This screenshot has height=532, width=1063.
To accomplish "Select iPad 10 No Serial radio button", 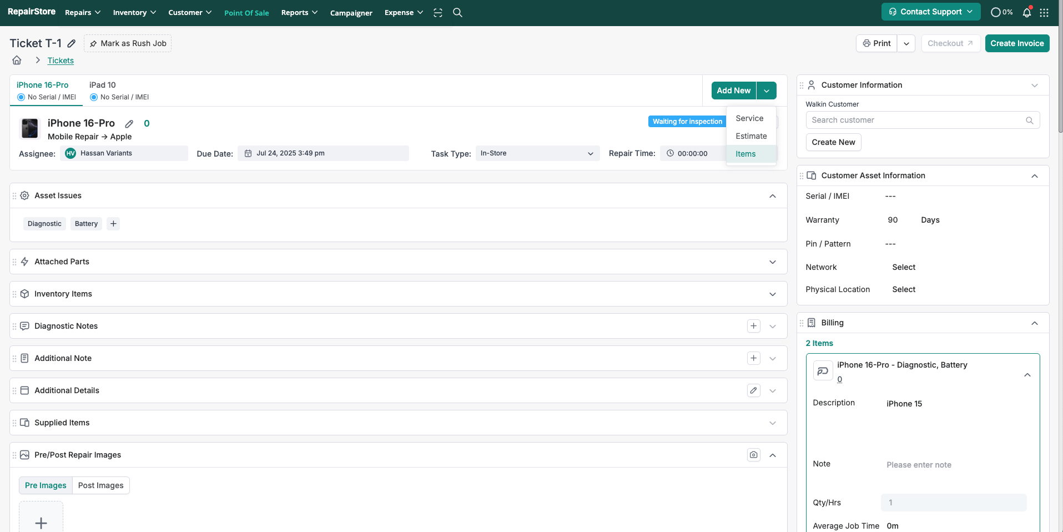I will (94, 97).
